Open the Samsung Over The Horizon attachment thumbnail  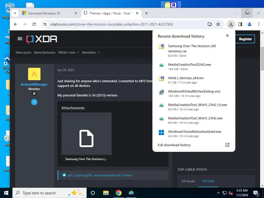pos(86,134)
